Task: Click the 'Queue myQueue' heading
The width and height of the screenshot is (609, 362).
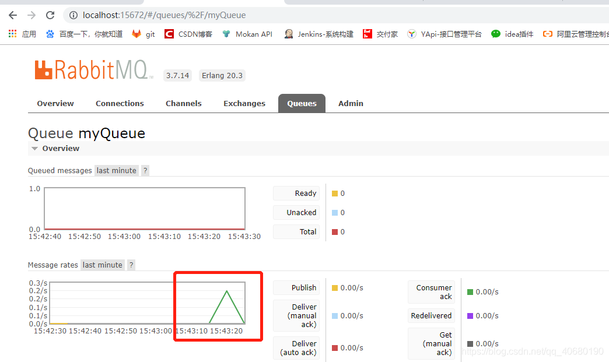Action: [86, 133]
